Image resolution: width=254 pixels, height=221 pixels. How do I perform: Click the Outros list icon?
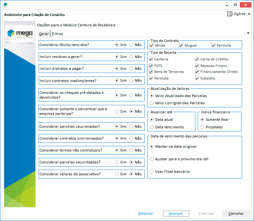230,14
